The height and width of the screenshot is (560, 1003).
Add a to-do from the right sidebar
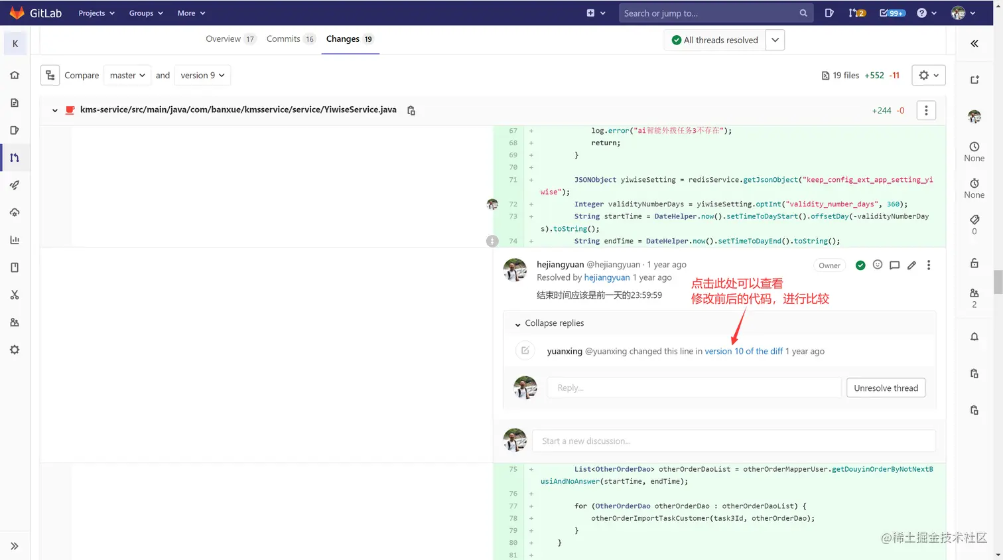tap(974, 80)
